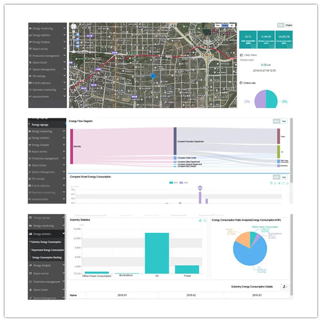Click the blue map marker numbered 2
This screenshot has width=321, height=321.
[153, 76]
